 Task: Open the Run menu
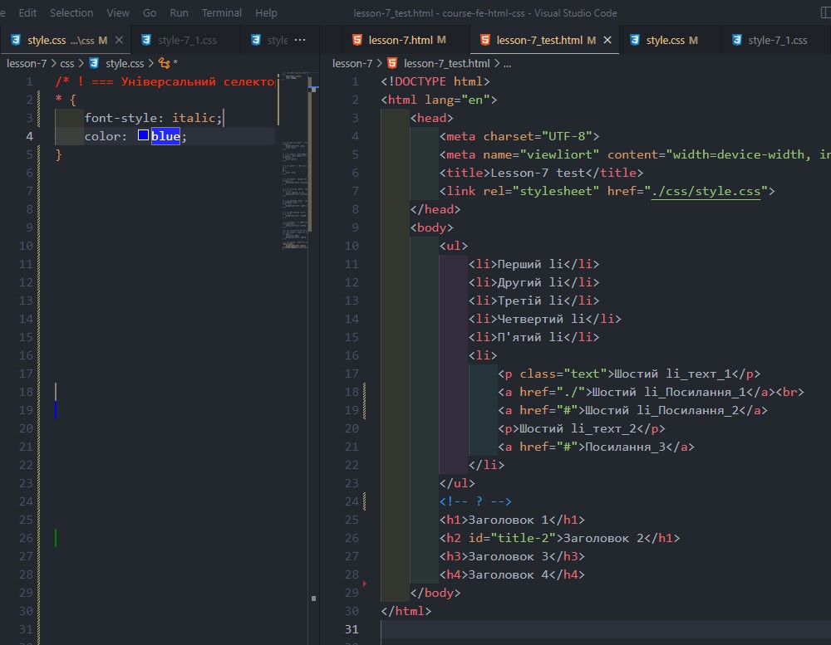(x=179, y=12)
